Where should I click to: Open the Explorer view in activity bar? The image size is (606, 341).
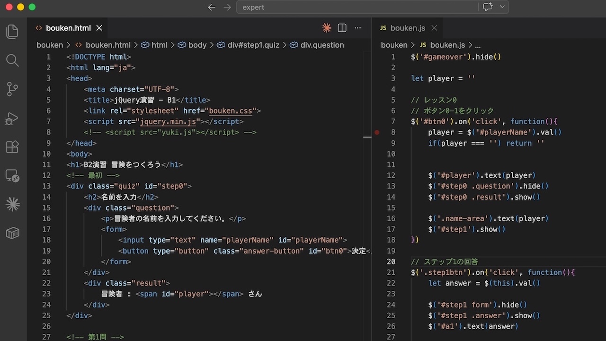(x=12, y=32)
